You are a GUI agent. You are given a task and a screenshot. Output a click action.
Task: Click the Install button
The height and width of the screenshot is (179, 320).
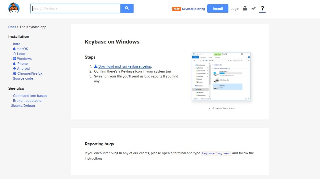point(217,9)
